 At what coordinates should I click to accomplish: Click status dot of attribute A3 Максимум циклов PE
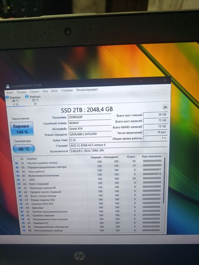coord(20,188)
